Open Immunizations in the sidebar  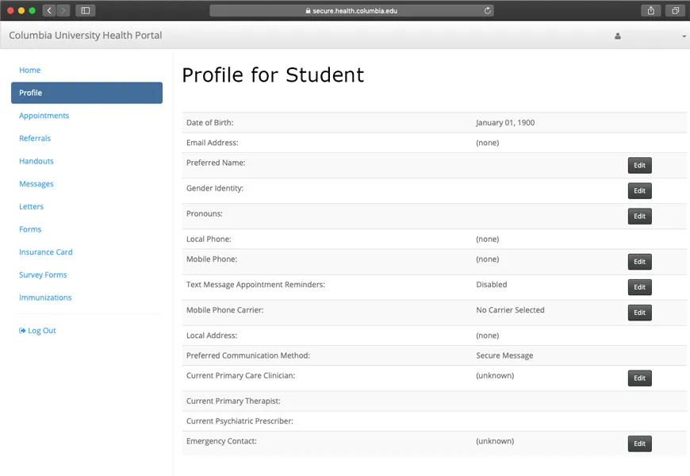tap(45, 297)
